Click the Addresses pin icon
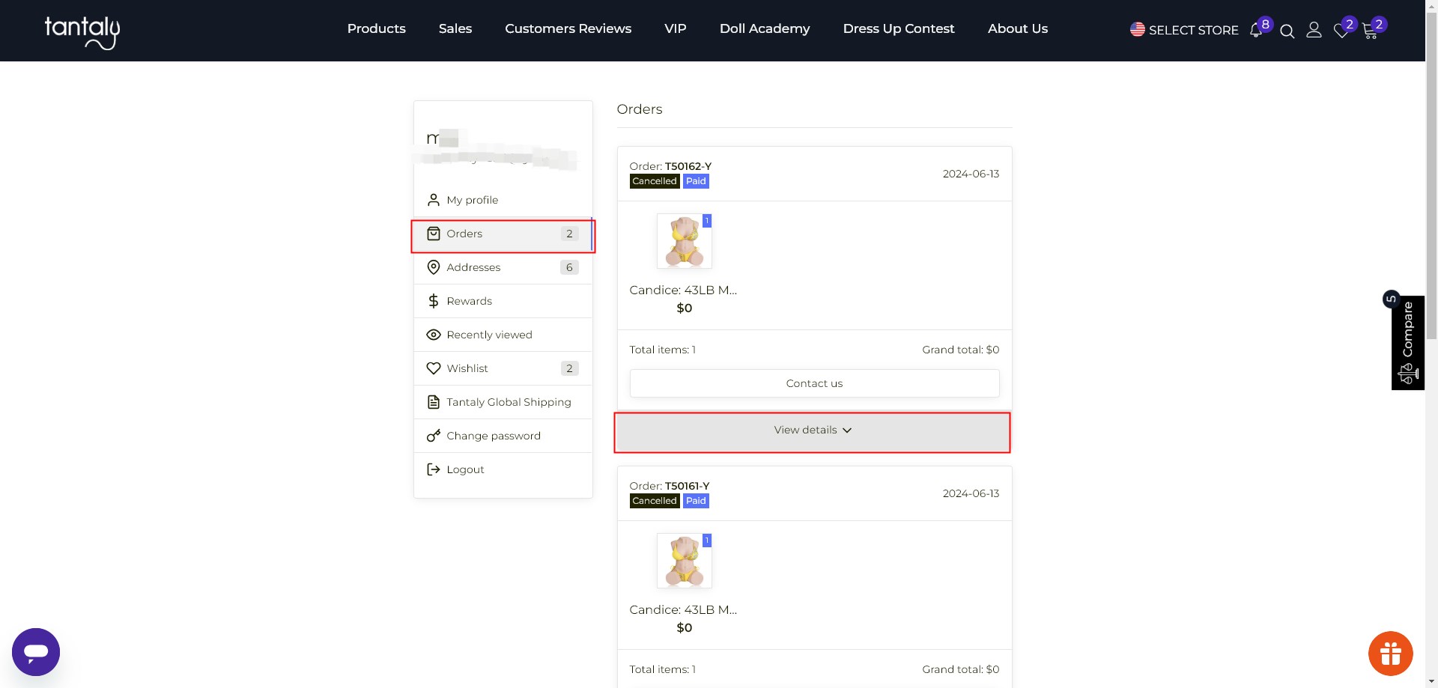 [x=433, y=267]
